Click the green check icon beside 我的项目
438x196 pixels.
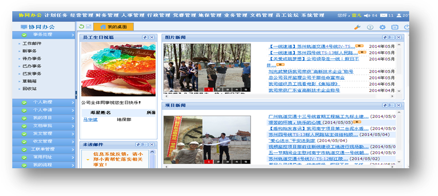tap(24, 118)
